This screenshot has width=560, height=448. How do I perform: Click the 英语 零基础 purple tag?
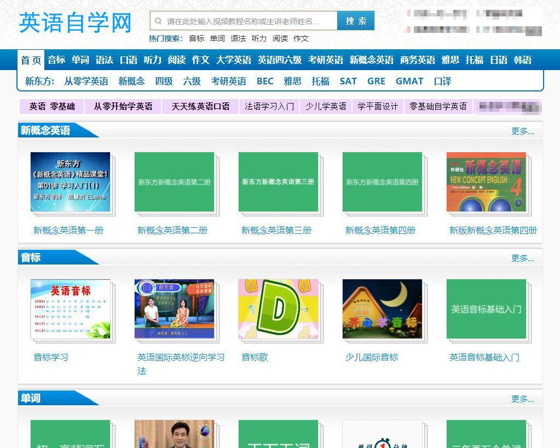(x=52, y=106)
